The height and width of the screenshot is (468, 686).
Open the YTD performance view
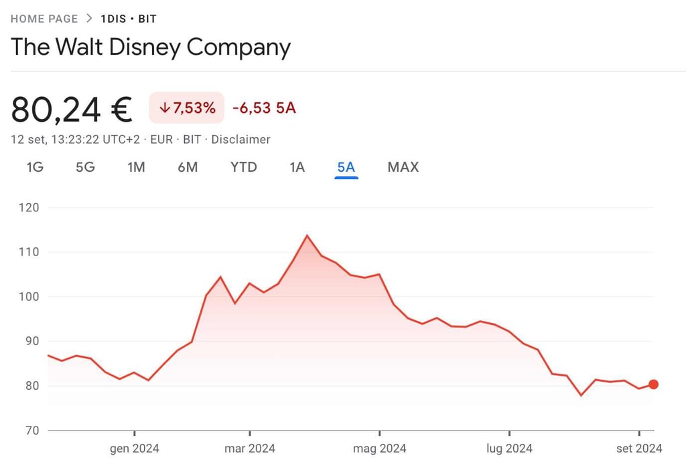(x=243, y=167)
